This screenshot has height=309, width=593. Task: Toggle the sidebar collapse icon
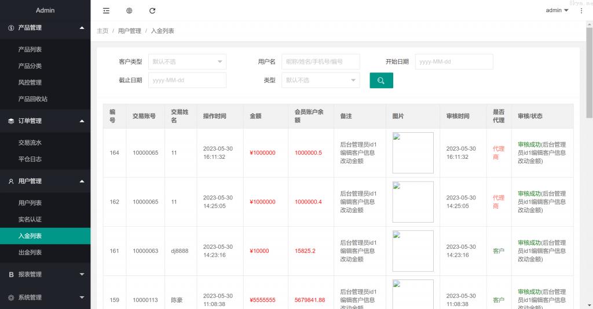[x=106, y=10]
